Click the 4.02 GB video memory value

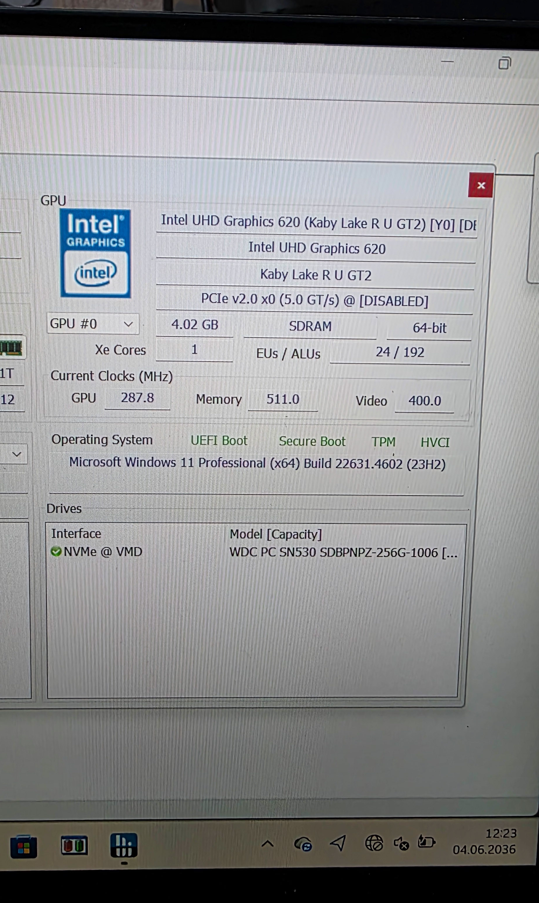point(195,325)
